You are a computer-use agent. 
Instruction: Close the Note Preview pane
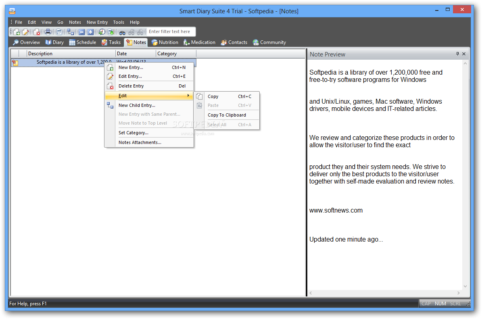coord(464,54)
